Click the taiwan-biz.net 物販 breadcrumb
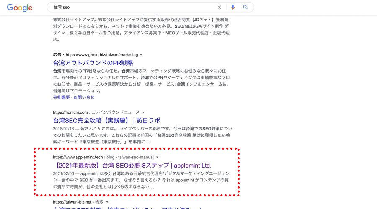 click(x=78, y=202)
